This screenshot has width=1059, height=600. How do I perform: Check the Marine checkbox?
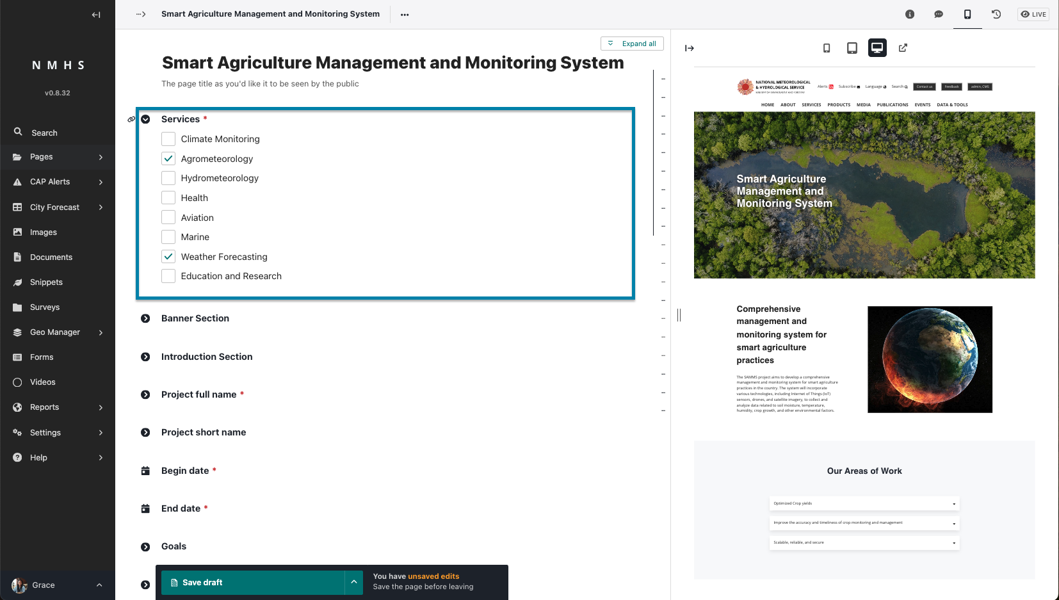coord(168,237)
